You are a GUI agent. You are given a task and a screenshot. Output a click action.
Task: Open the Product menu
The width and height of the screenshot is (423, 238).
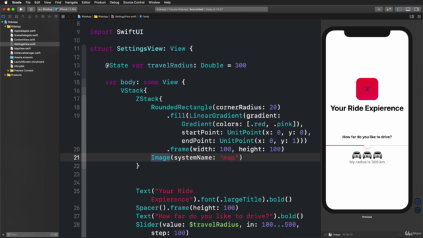tap(100, 3)
